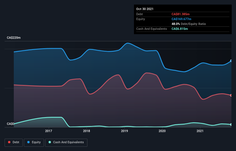Click the CA$169.677m equity value
The height and width of the screenshot is (151, 236).
tap(181, 19)
